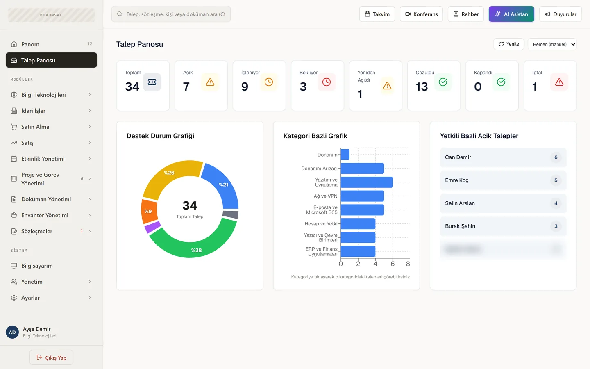Click the users icon for Yönetim
The image size is (590, 369).
tap(14, 282)
